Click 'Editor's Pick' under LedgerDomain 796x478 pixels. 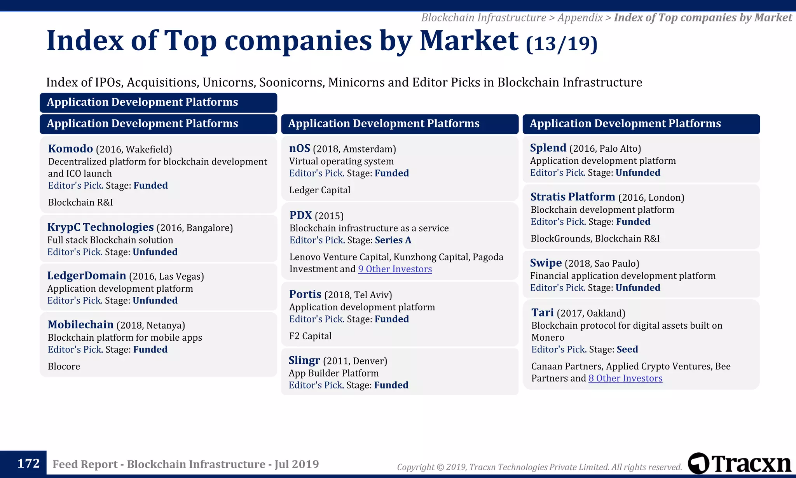(74, 300)
